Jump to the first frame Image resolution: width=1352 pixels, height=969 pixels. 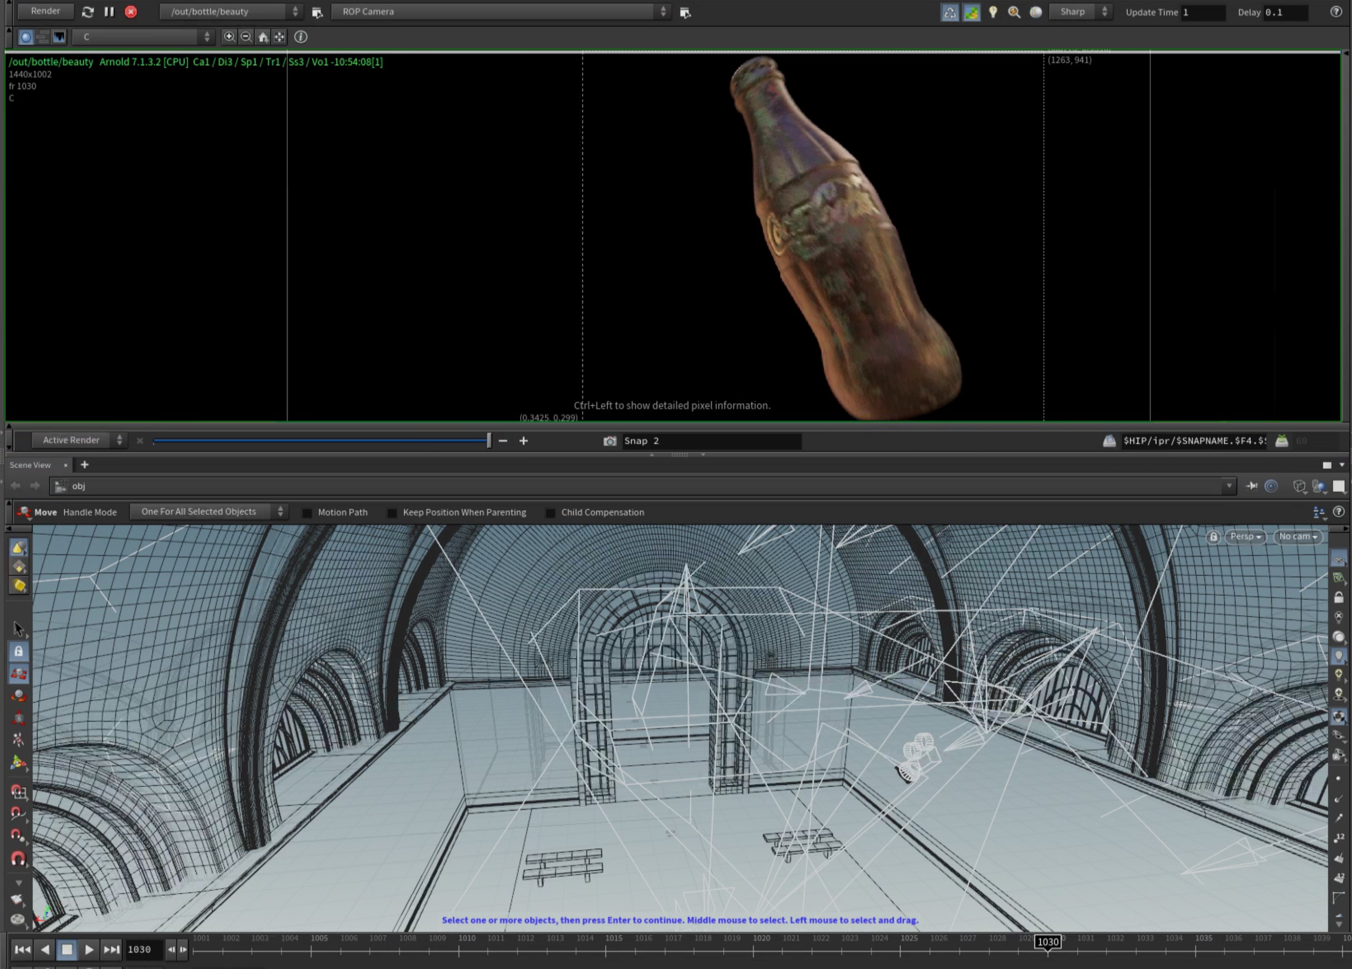tap(22, 949)
